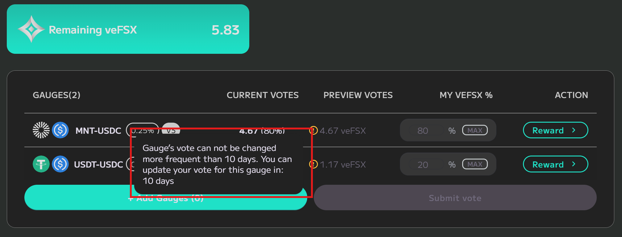Click the MNT-USDC gauge name
Image resolution: width=622 pixels, height=237 pixels.
[x=98, y=131]
